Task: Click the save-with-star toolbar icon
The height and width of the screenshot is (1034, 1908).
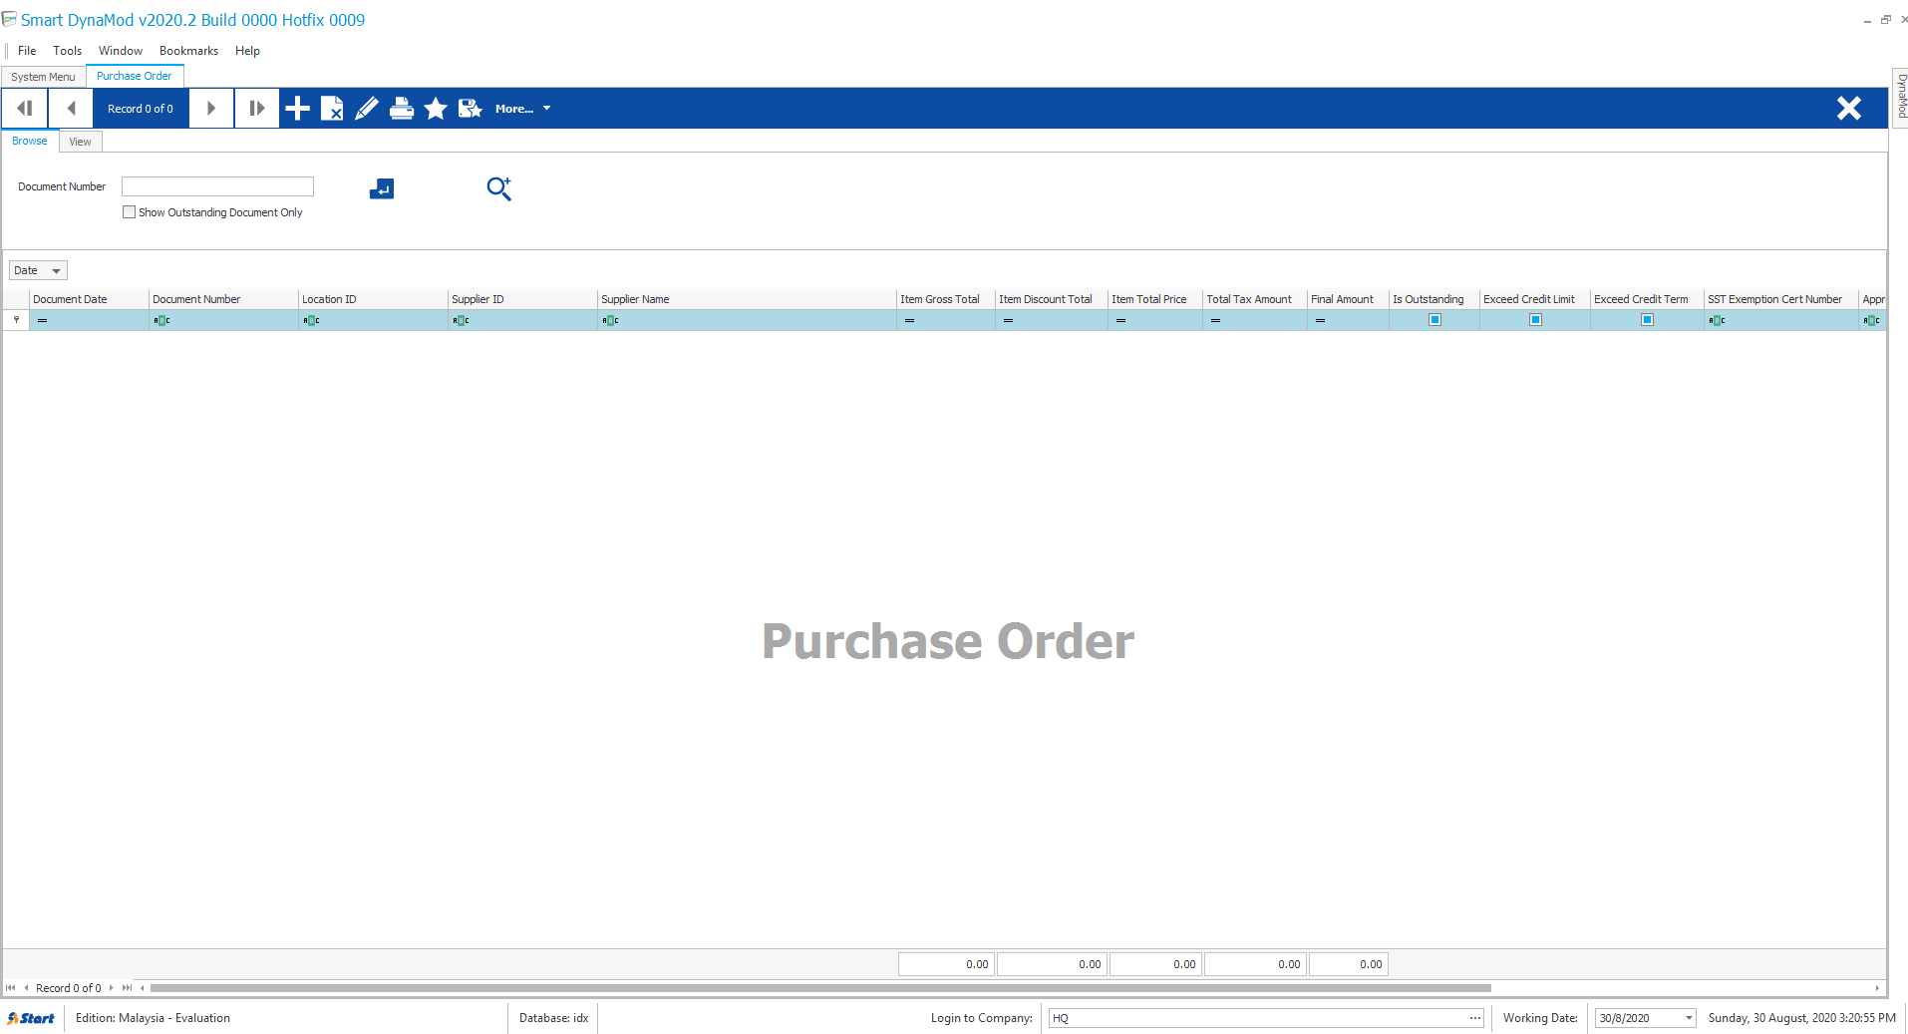Action: 471,109
